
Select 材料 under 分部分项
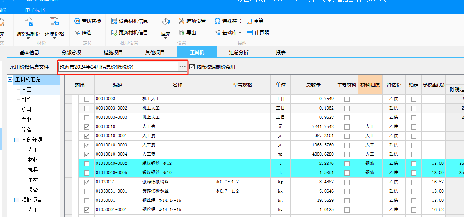[x=33, y=160]
